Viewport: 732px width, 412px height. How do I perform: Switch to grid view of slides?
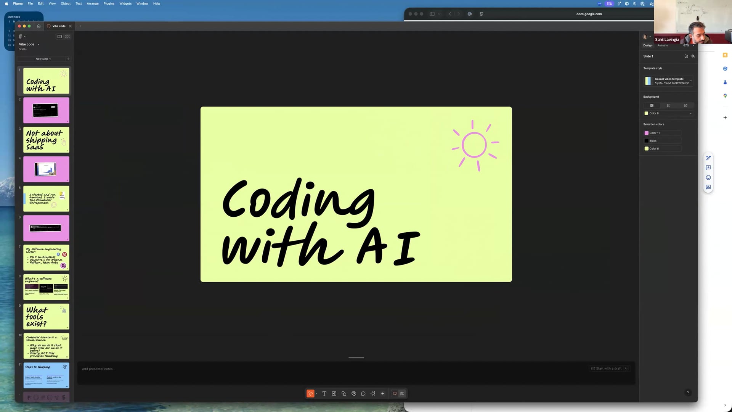click(67, 36)
